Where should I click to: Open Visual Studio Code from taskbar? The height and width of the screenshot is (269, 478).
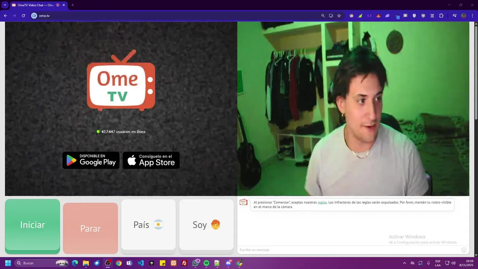[x=140, y=263]
